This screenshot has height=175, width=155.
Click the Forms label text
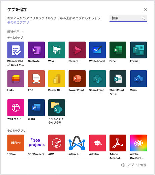[x=134, y=61]
